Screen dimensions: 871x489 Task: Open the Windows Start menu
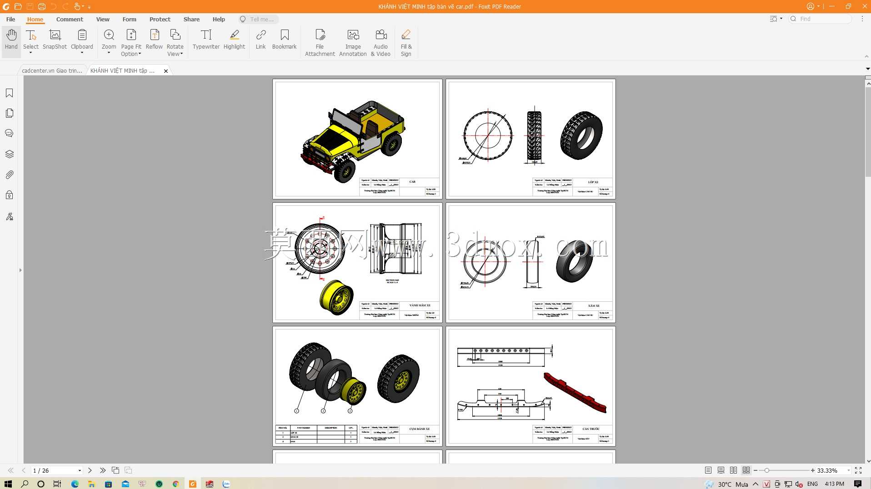point(8,484)
